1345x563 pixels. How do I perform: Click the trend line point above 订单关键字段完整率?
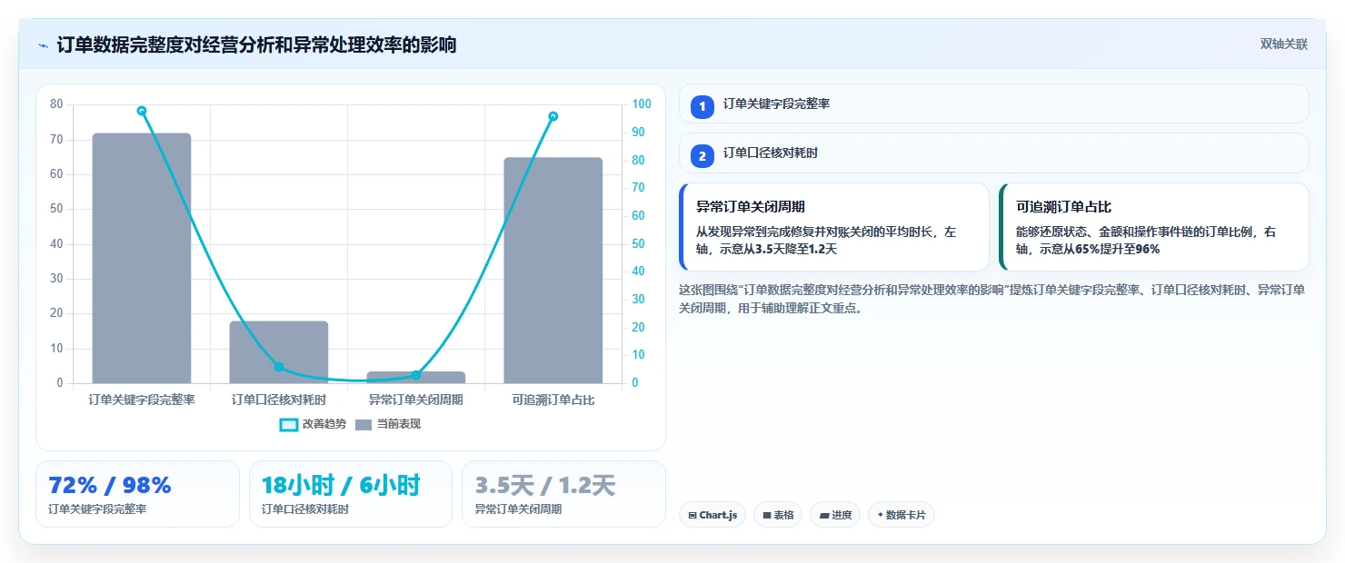click(142, 111)
